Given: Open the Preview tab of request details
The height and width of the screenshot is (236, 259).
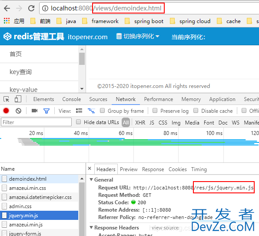Looking at the screenshot, I should click(x=129, y=169).
